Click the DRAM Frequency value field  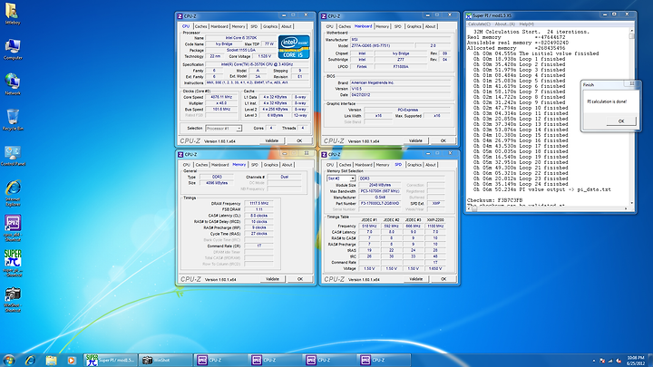pyautogui.click(x=258, y=204)
